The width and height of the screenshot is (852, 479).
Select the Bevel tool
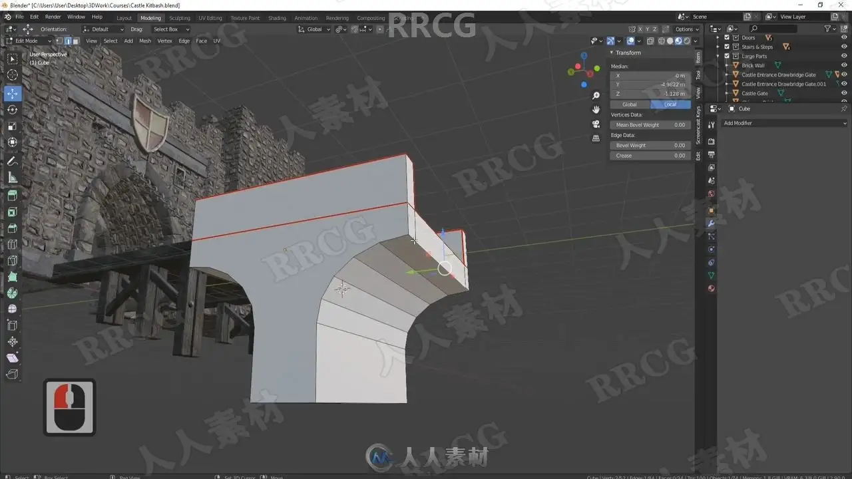coord(13,228)
